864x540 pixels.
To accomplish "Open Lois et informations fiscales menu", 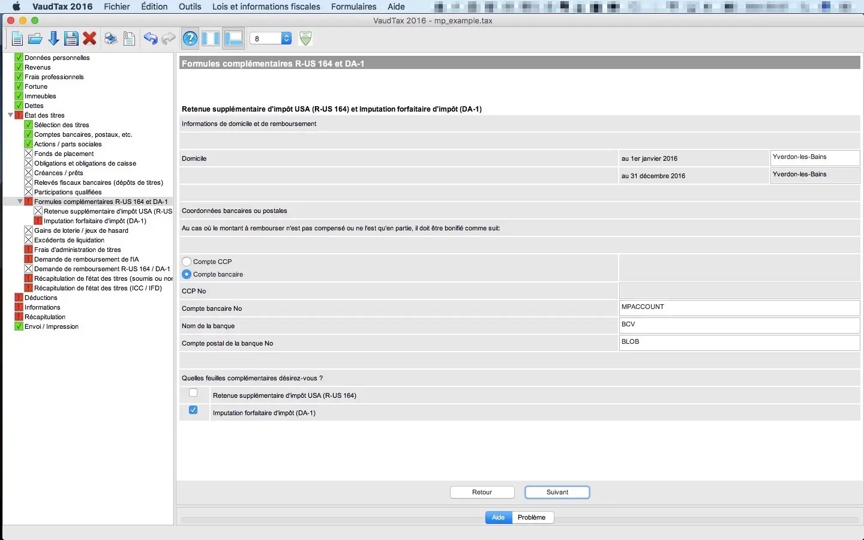I will click(266, 7).
